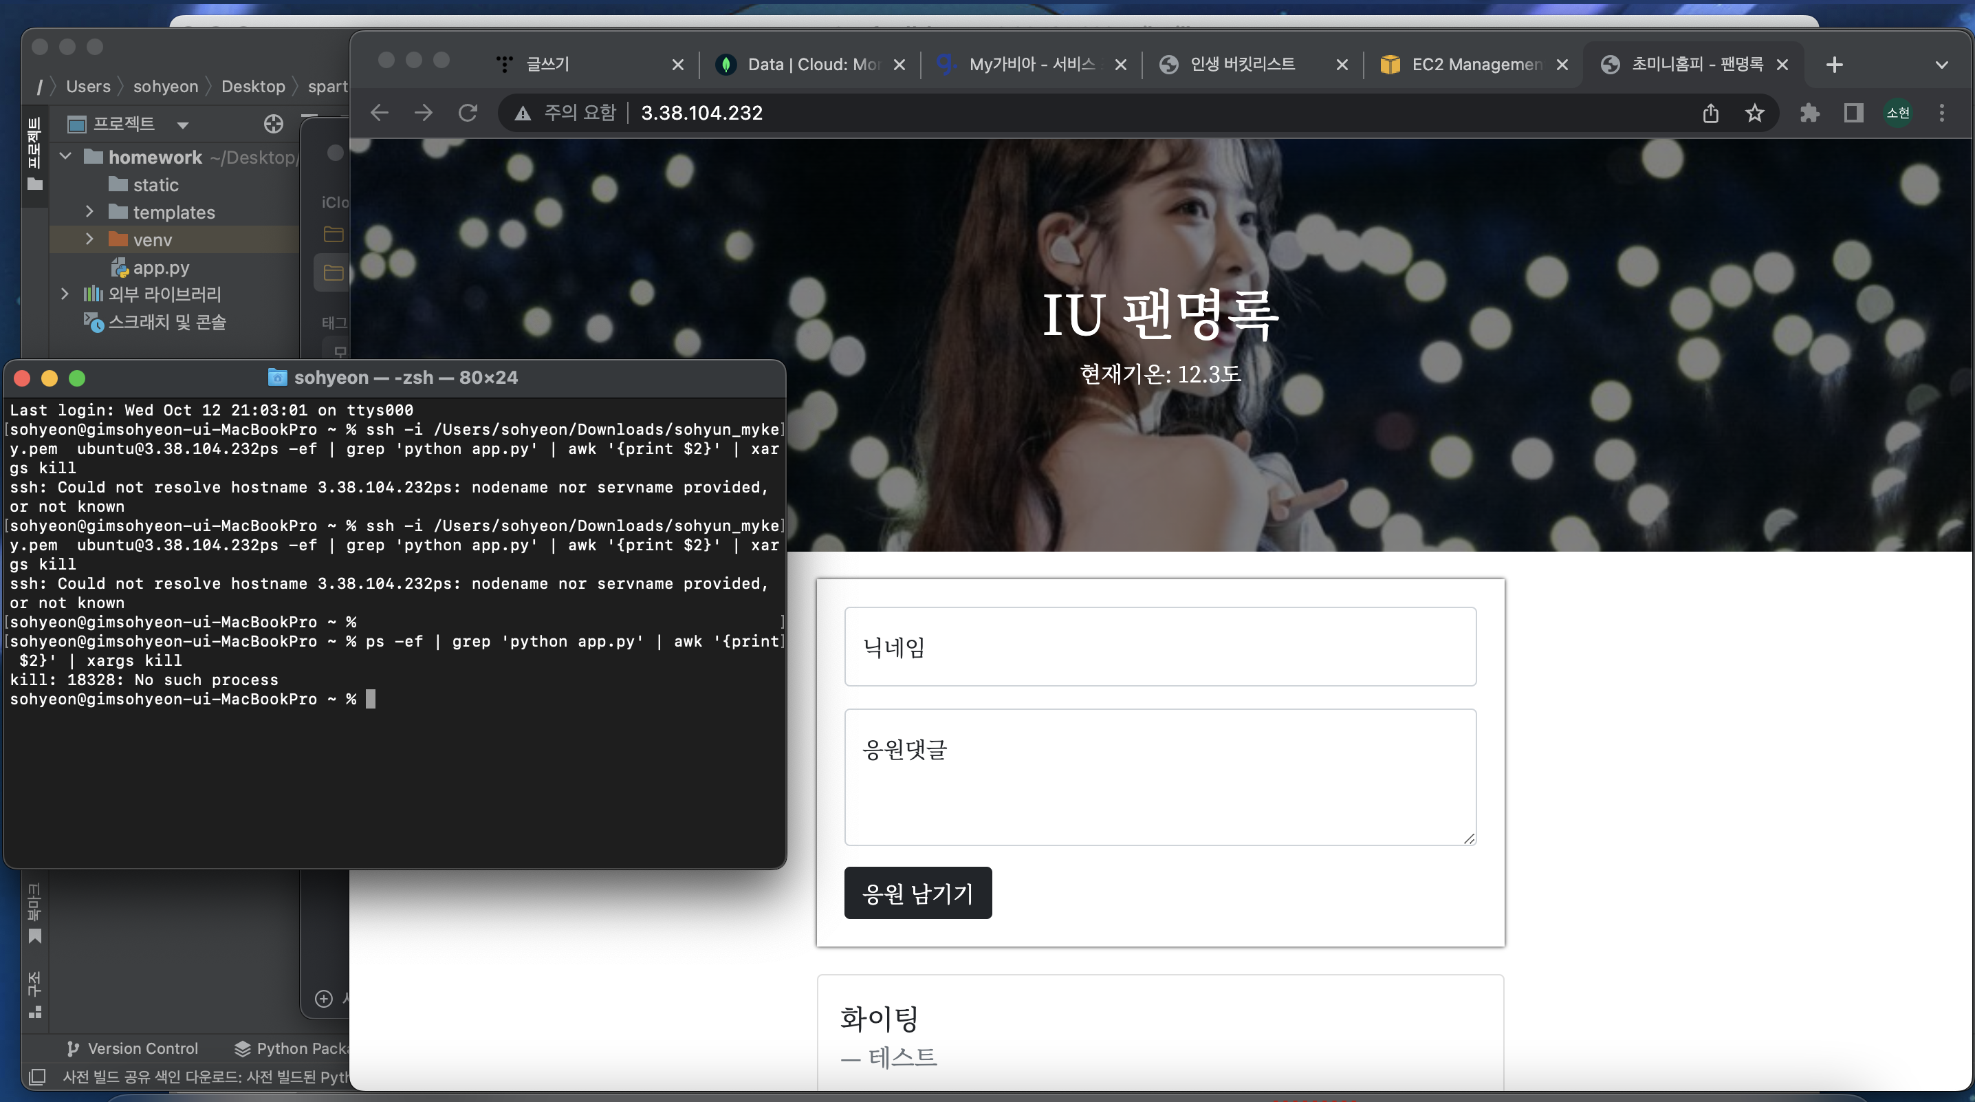Click the My가비아 tab favicon
The width and height of the screenshot is (1975, 1102).
point(947,65)
